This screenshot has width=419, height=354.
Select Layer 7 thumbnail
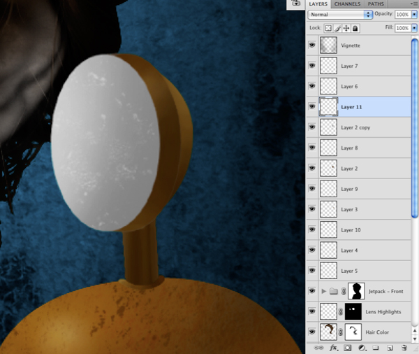[x=328, y=66]
